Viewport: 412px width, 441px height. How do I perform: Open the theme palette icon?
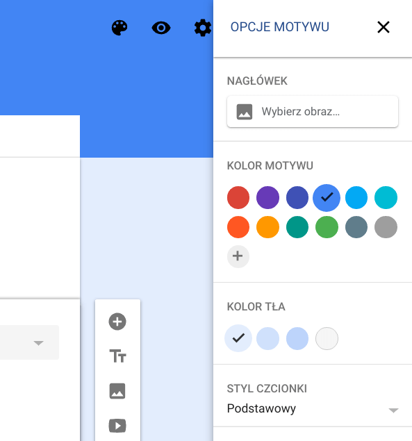coord(120,28)
